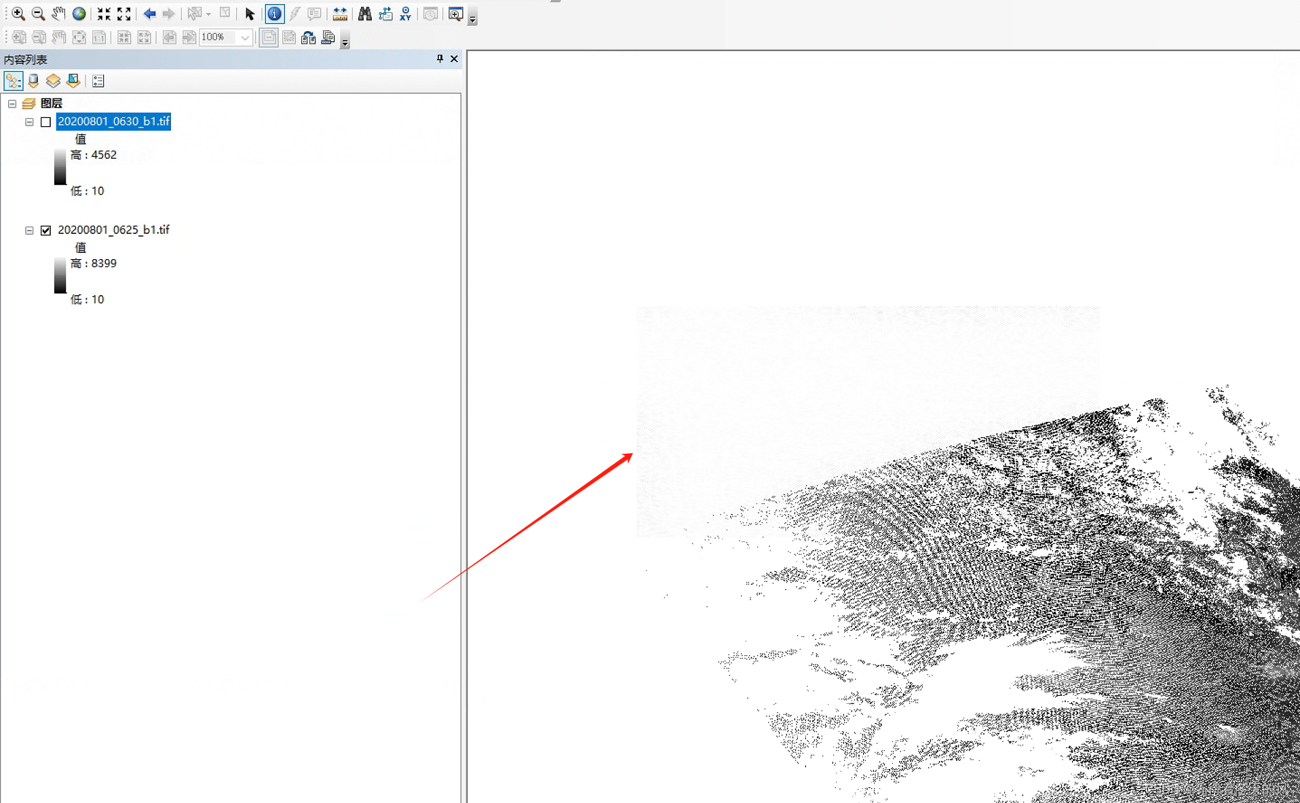This screenshot has height=803, width=1300.
Task: Click Layout Fixed Zoom In icon
Action: coord(124,37)
